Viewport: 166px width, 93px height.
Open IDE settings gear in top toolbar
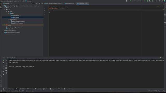pyautogui.click(x=162, y=1)
